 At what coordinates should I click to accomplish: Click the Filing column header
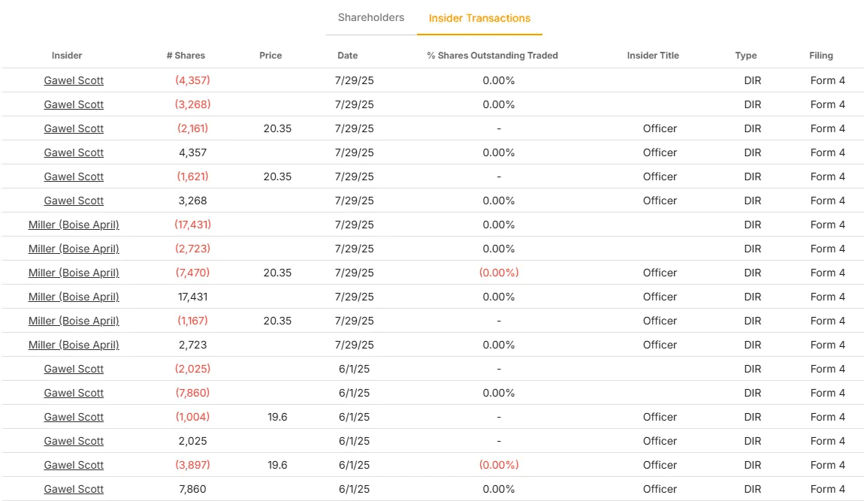(820, 56)
